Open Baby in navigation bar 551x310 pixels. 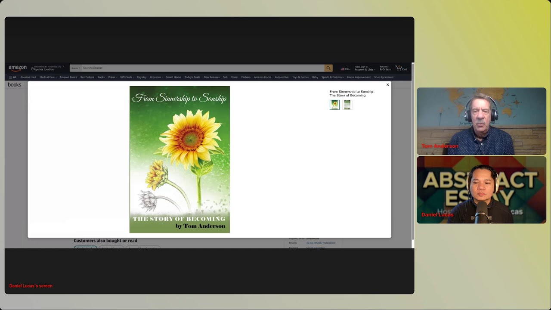click(315, 77)
